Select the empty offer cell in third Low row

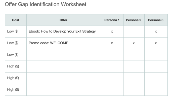click(64, 55)
